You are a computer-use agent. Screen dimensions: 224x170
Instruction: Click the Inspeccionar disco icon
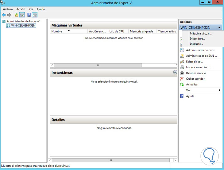tap(182, 67)
